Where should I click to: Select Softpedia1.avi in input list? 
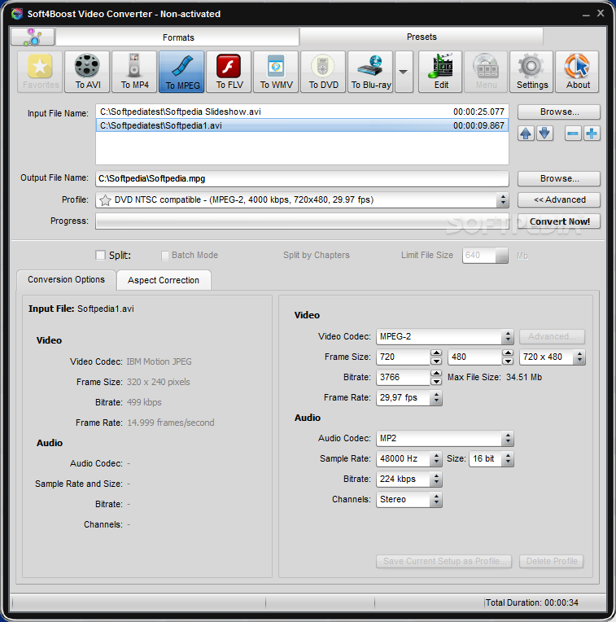(302, 125)
